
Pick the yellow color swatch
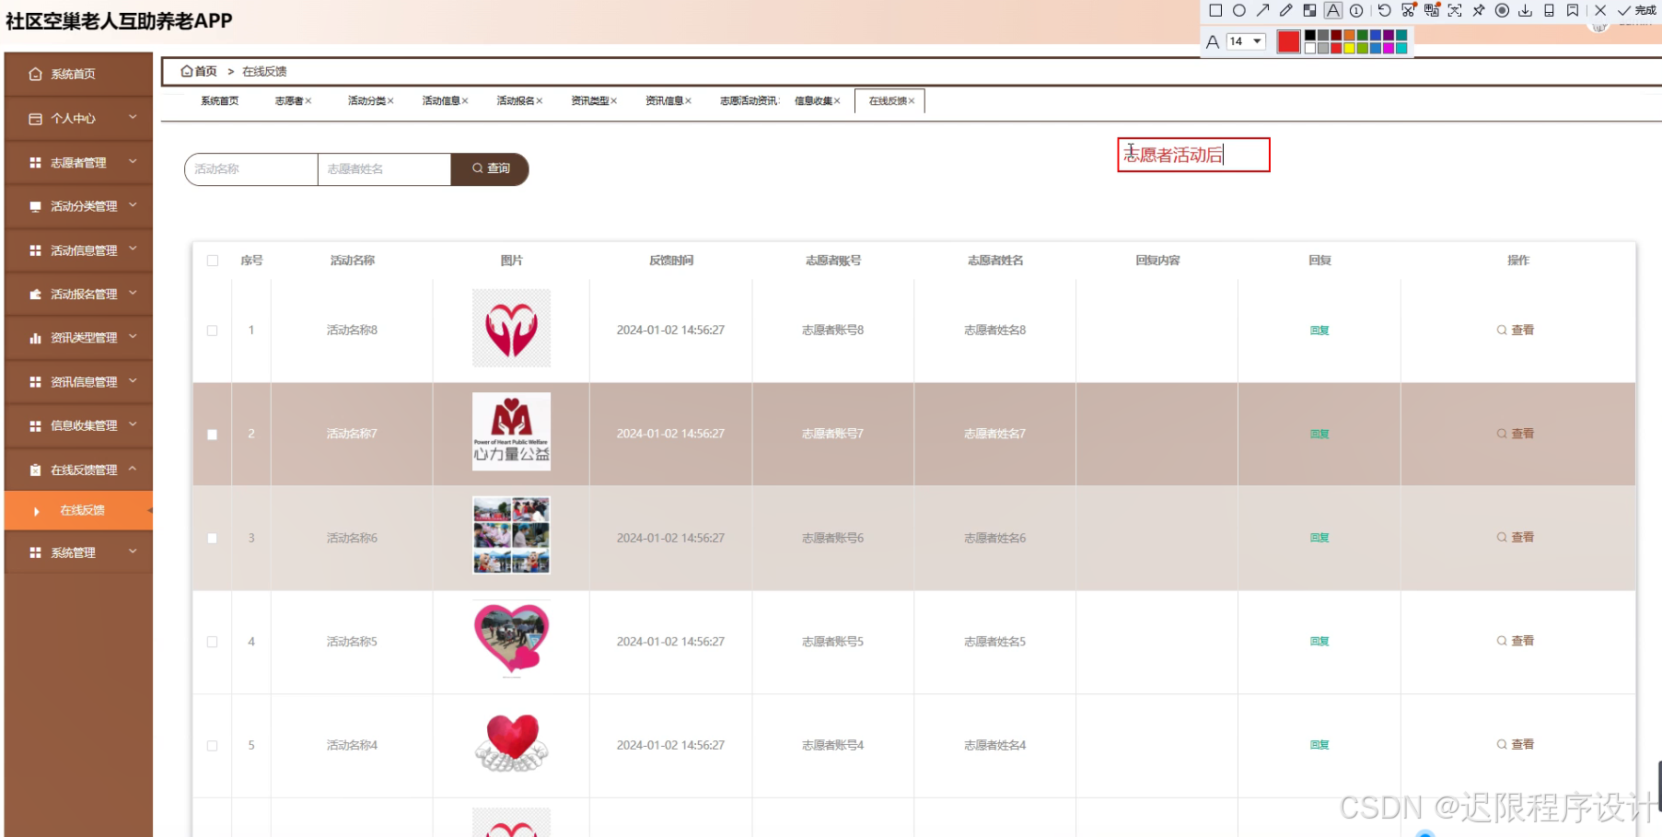tap(1350, 48)
